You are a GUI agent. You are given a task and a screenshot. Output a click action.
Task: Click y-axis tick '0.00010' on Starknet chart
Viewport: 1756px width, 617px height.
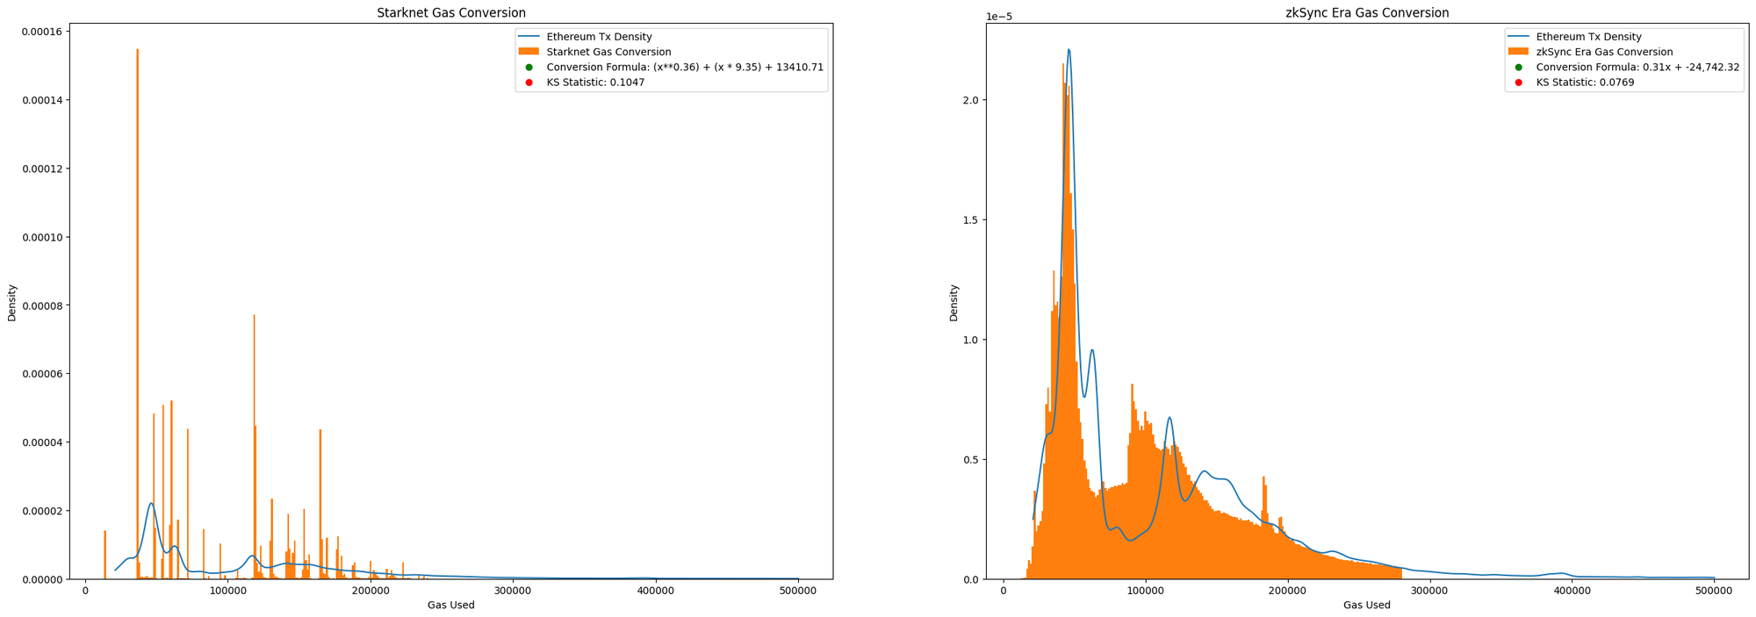tap(41, 237)
